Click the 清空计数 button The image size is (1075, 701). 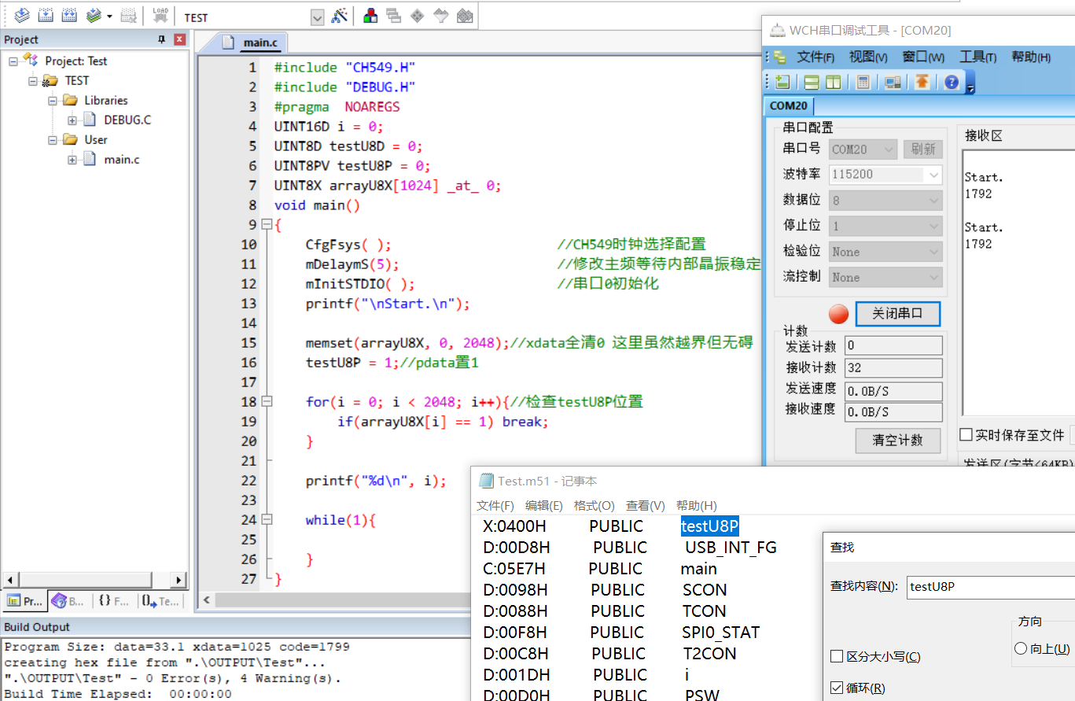pos(897,440)
